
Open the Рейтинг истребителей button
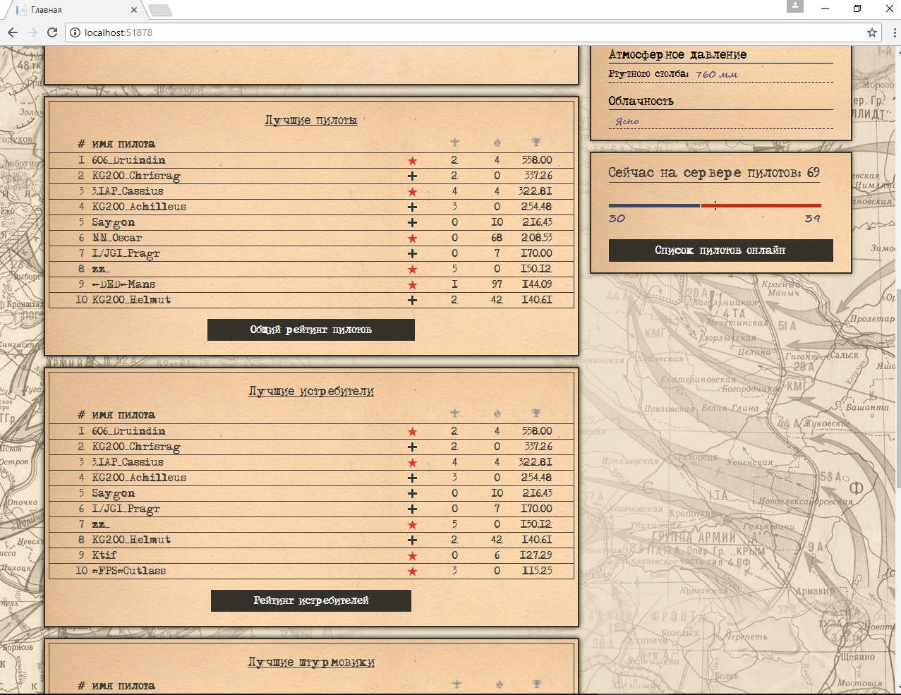click(x=311, y=600)
